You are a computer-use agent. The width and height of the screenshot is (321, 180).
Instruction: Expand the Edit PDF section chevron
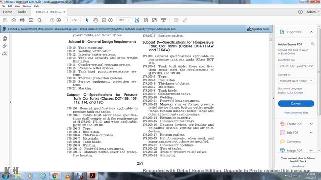[311, 133]
